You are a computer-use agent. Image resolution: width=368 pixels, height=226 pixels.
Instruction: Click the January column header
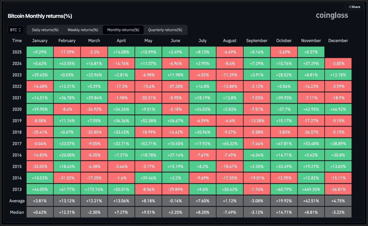(40, 41)
